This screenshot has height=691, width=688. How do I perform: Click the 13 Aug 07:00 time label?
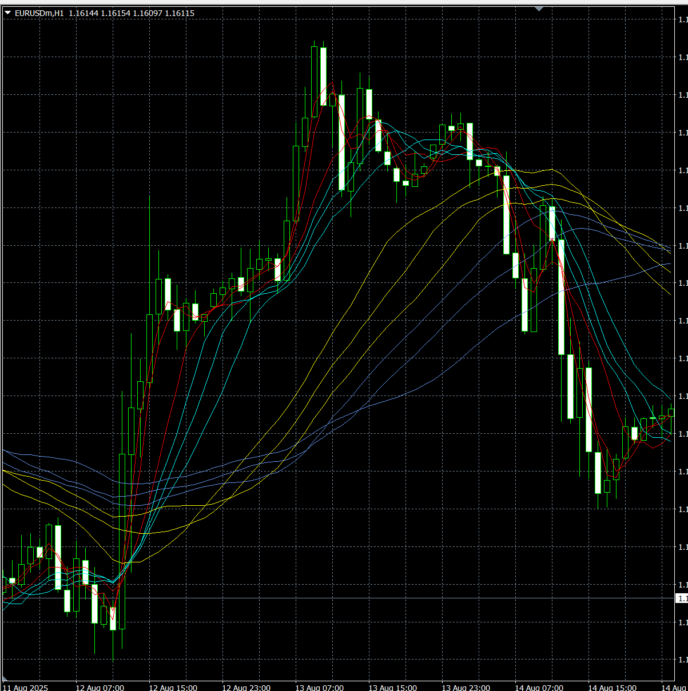[320, 687]
